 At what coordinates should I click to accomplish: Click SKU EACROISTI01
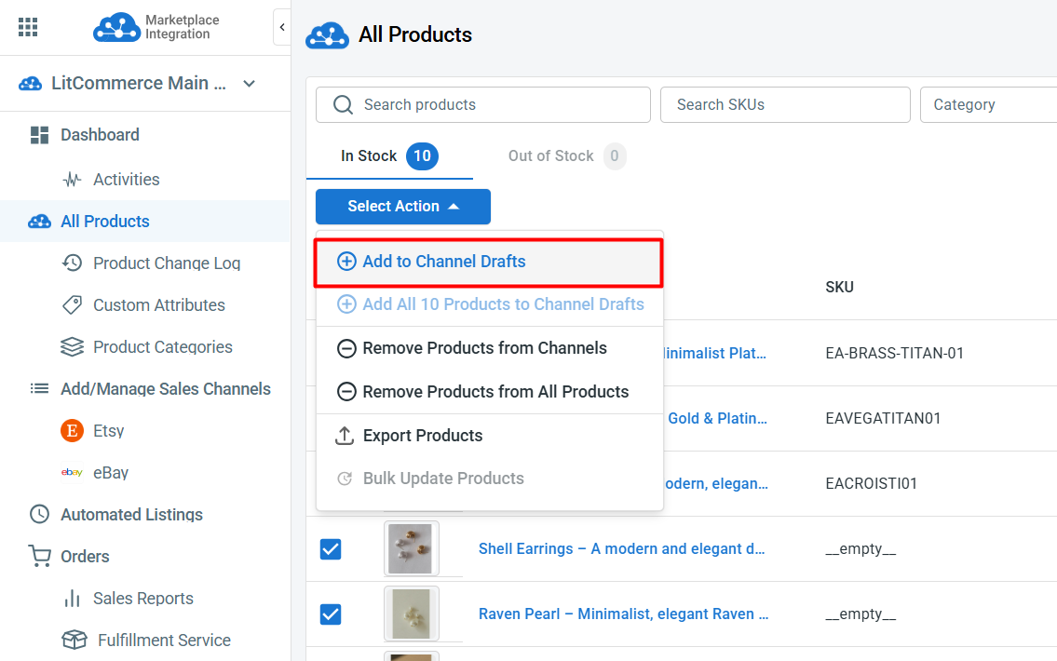coord(871,484)
